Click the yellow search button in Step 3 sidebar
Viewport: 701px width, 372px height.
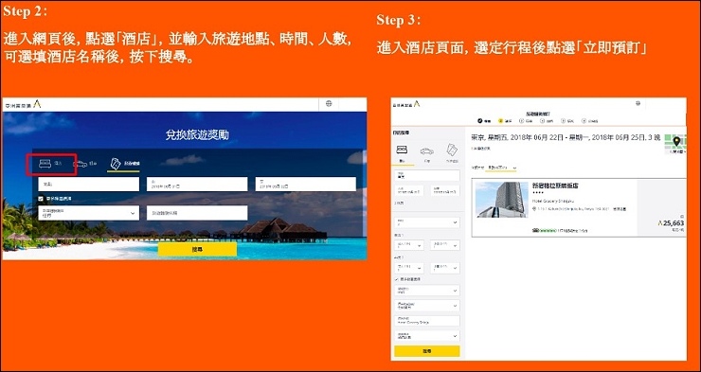[427, 351]
